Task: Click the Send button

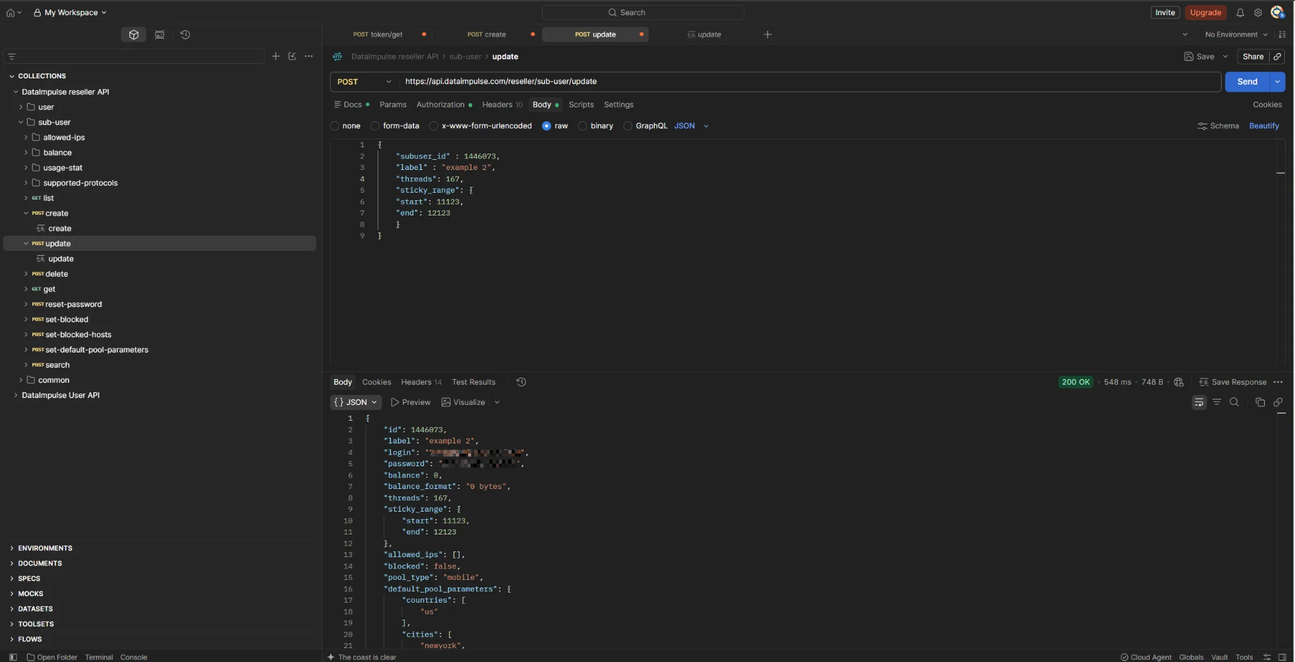Action: point(1247,81)
